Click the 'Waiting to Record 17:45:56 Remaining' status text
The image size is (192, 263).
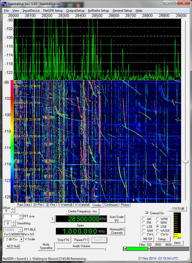(59, 259)
